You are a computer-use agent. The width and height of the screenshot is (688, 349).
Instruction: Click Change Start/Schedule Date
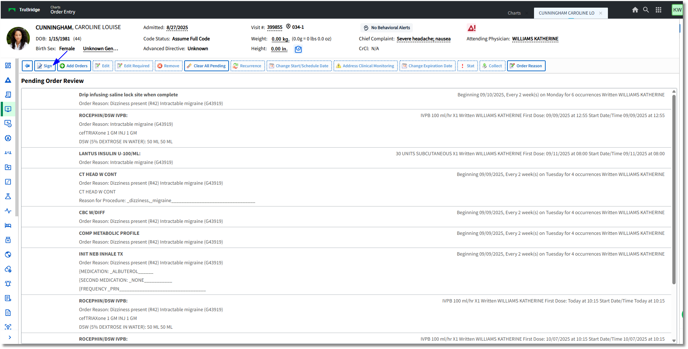[299, 66]
